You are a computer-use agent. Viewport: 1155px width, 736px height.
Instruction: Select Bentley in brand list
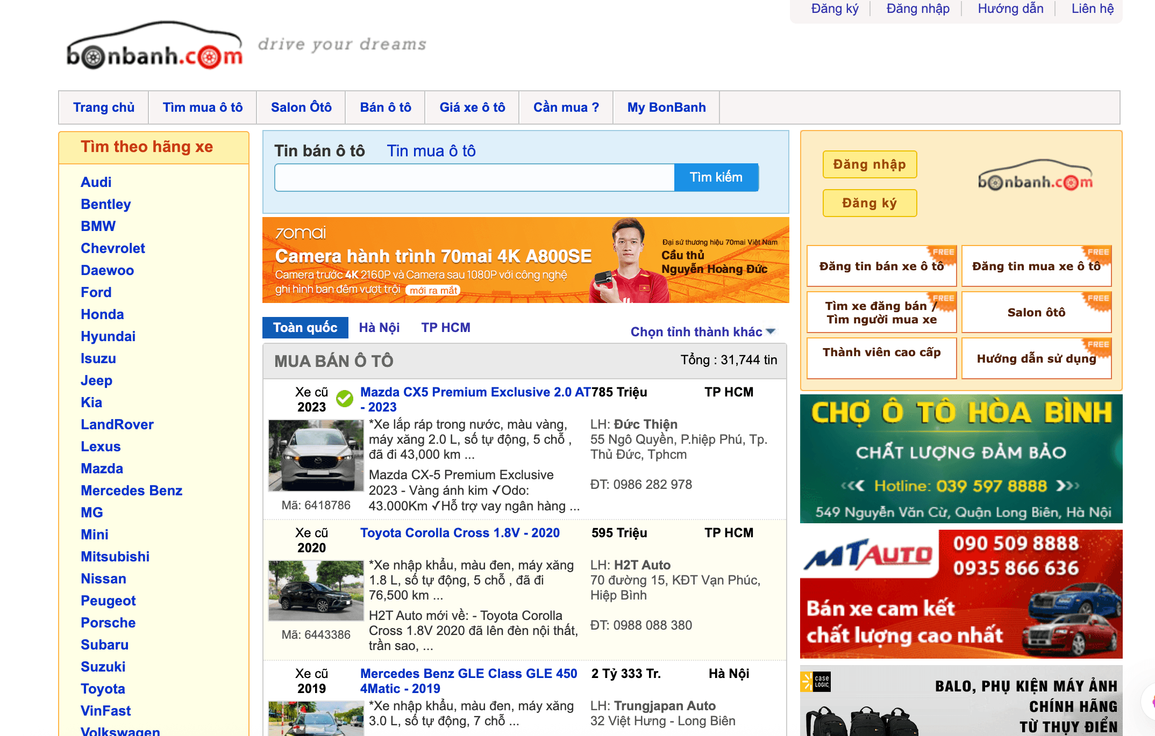(x=105, y=204)
